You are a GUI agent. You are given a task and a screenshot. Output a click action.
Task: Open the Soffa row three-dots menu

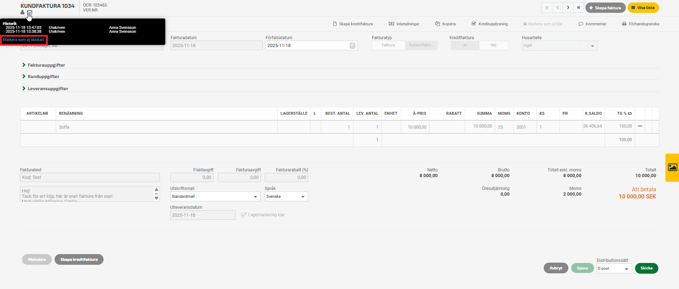tap(640, 126)
